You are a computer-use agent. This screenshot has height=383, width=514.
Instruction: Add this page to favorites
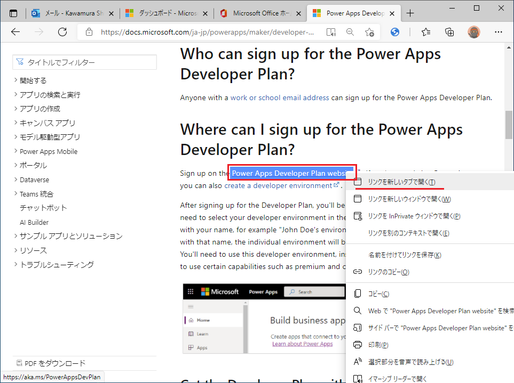(369, 32)
